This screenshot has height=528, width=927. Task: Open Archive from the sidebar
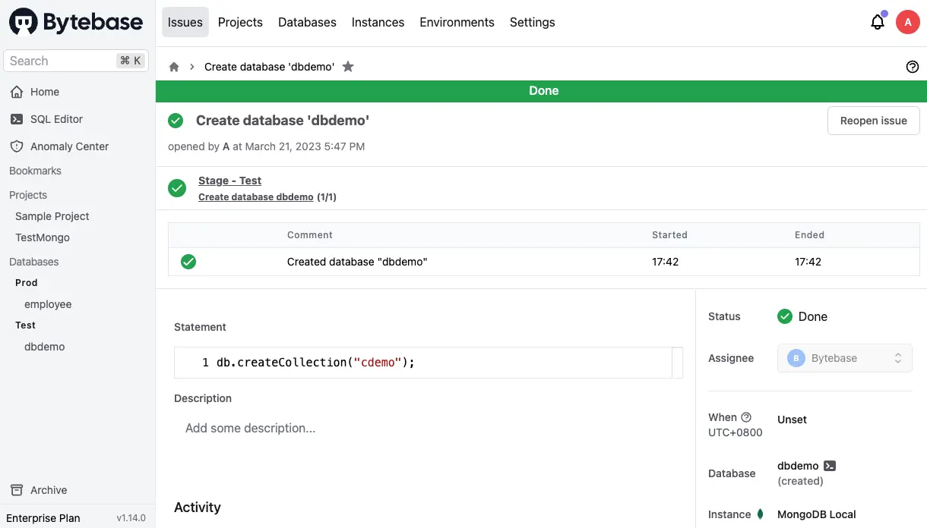(49, 490)
